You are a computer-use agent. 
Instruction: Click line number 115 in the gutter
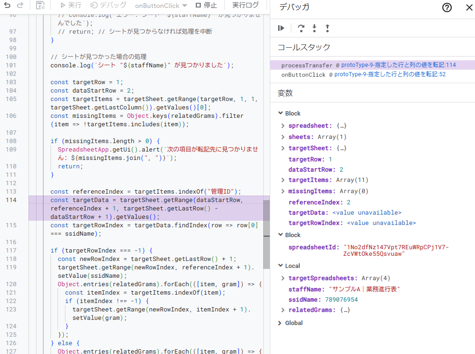point(10,225)
